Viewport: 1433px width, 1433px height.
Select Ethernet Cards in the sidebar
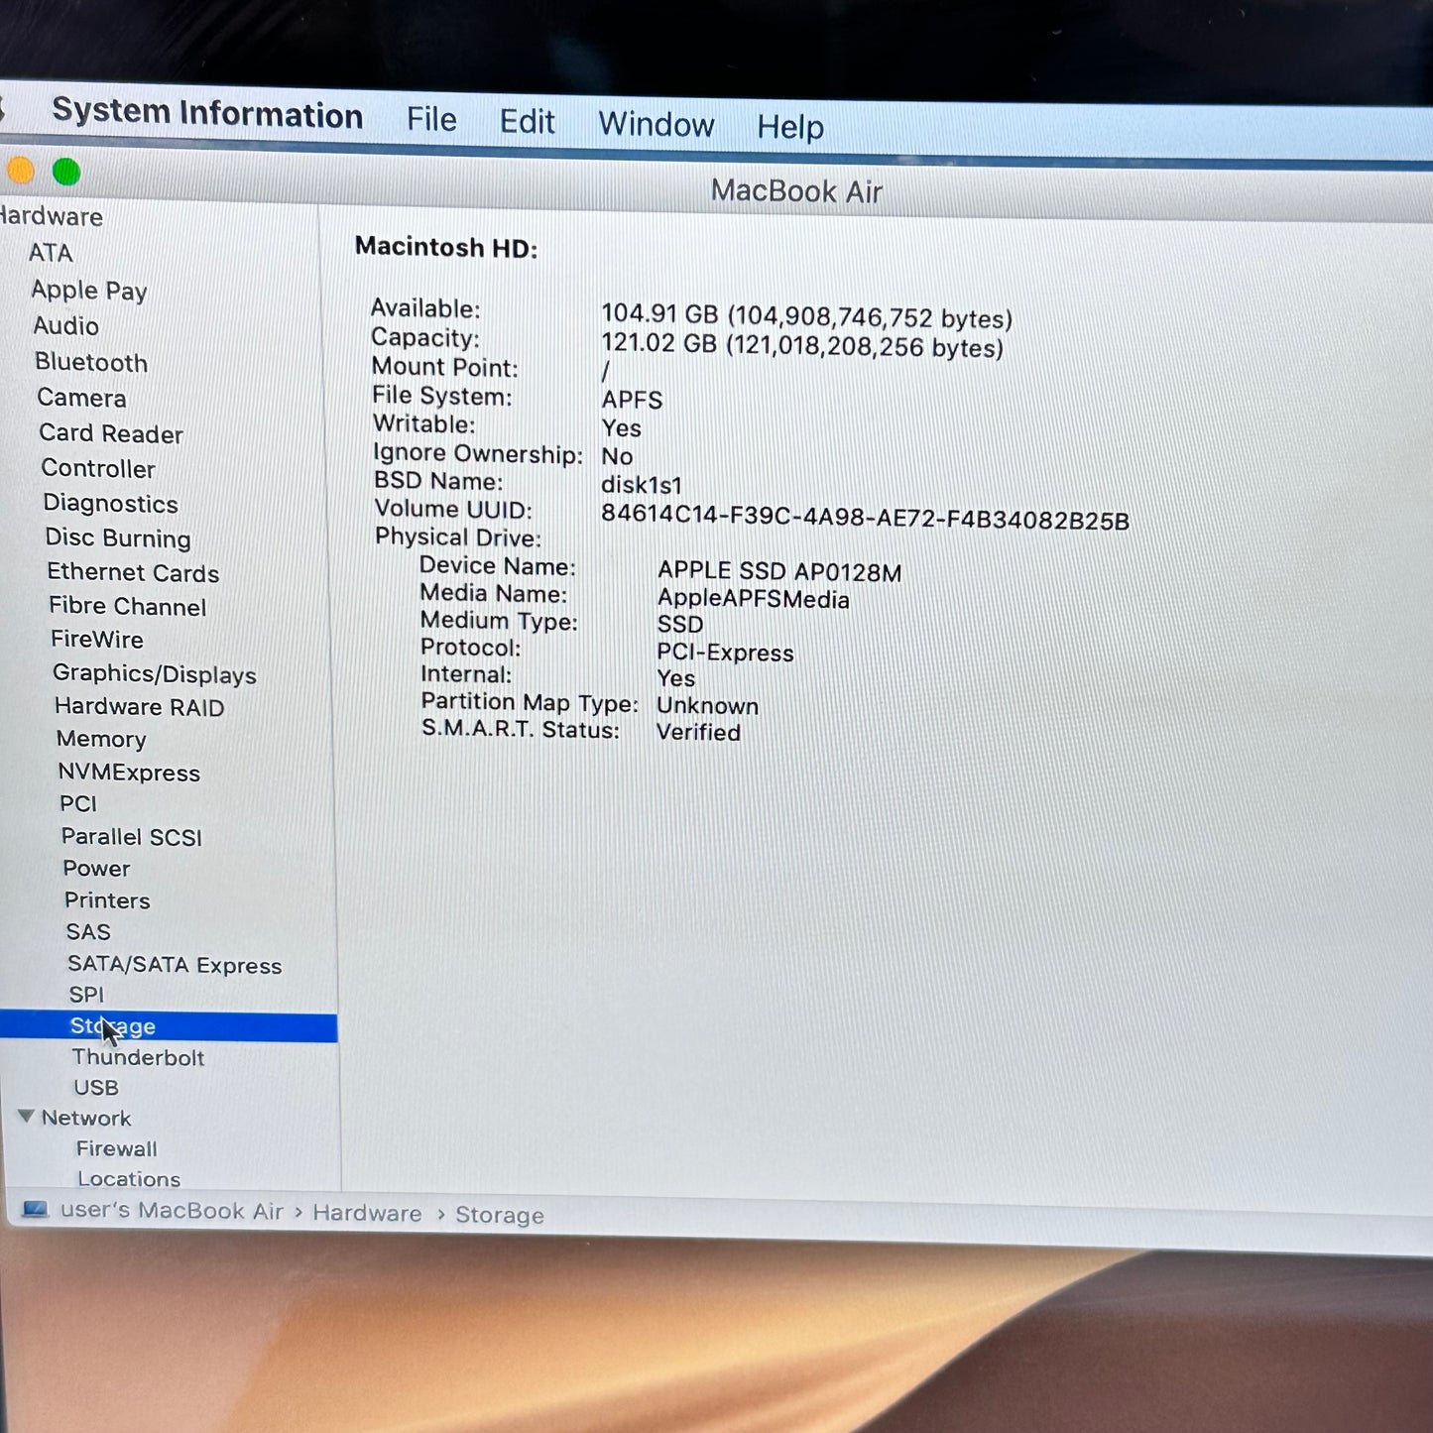tap(133, 572)
